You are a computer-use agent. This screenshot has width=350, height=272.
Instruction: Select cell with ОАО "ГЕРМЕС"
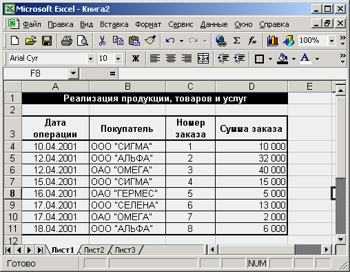pos(127,193)
